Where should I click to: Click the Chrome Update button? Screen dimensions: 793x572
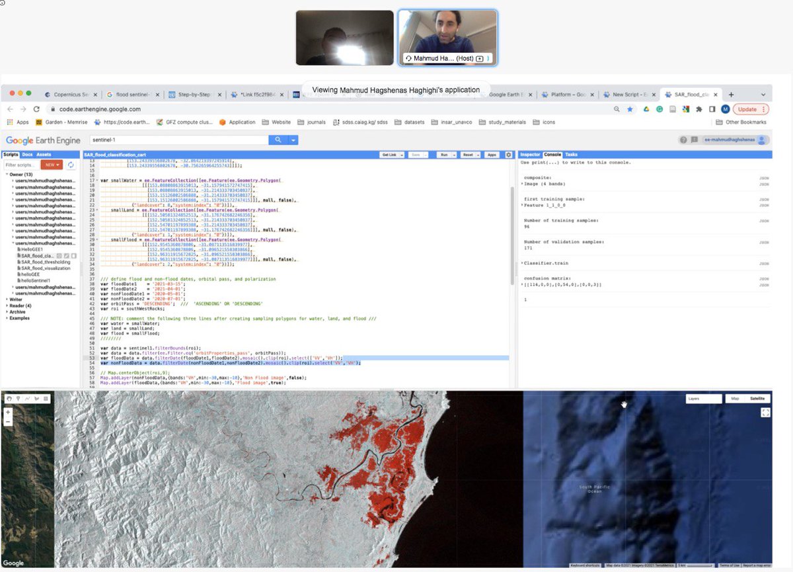tap(751, 109)
